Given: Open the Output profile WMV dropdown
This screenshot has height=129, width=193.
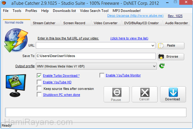Looking at the screenshot, I should (x=96, y=66).
